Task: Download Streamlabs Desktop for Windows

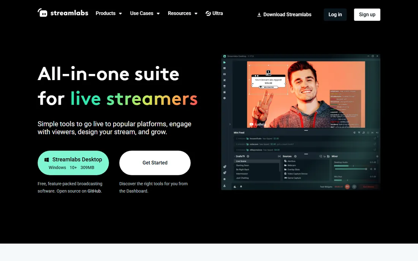Action: [x=73, y=163]
